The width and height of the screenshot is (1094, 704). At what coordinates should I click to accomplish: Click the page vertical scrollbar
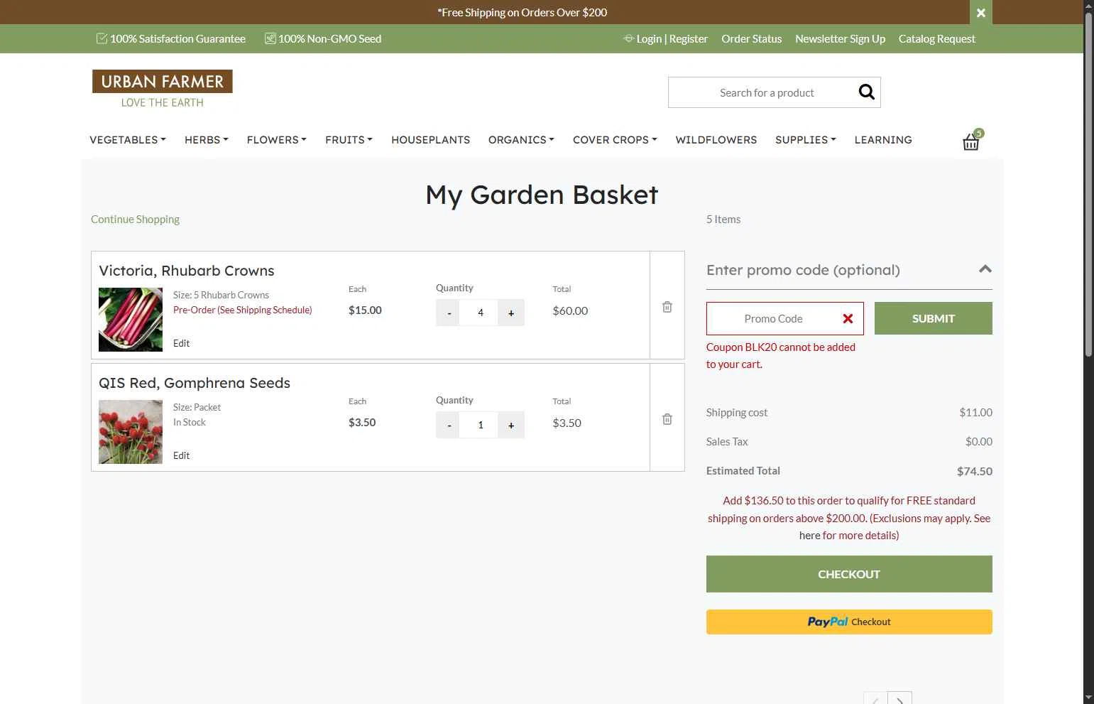pyautogui.click(x=1088, y=183)
